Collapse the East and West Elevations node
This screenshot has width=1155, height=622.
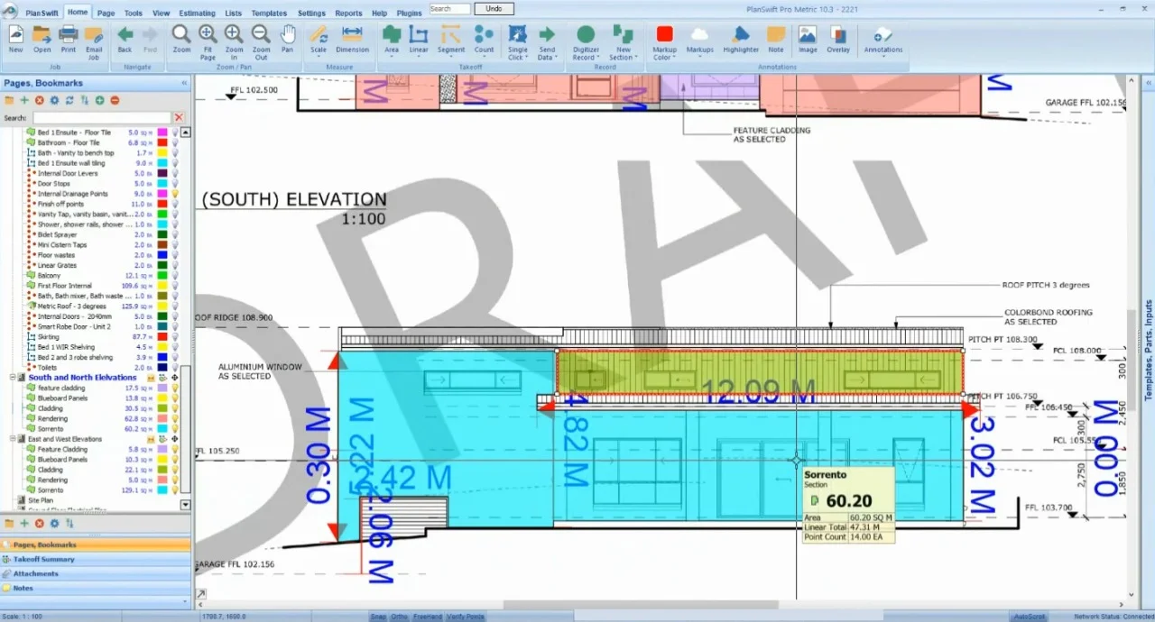tap(13, 439)
